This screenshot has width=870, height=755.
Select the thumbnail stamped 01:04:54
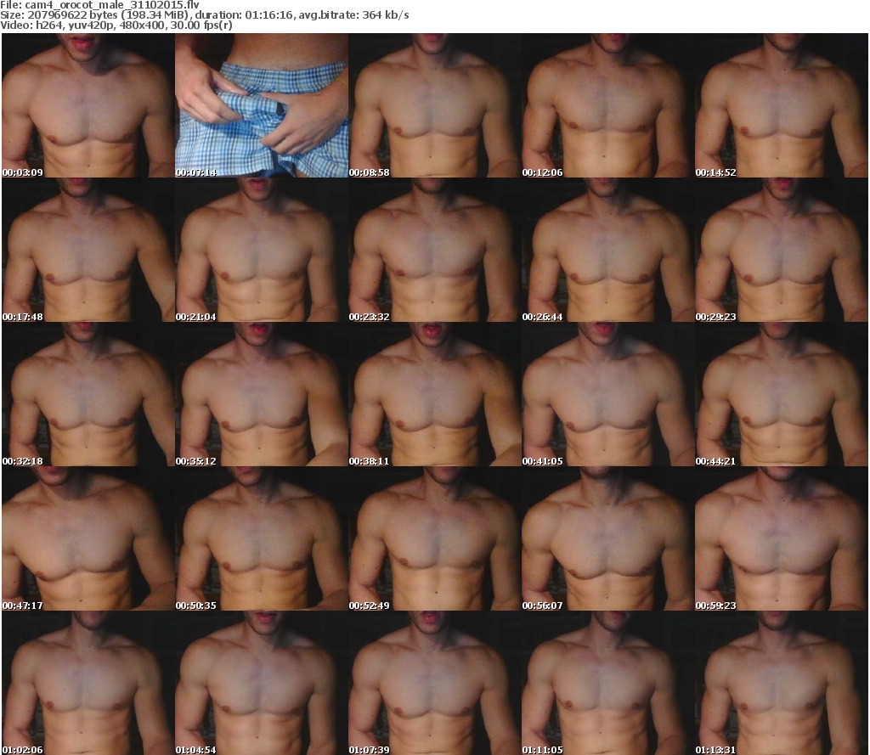click(x=262, y=683)
